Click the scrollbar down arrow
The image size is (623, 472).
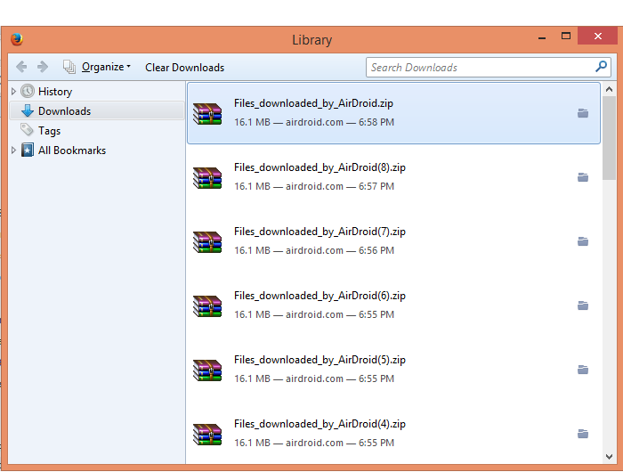pyautogui.click(x=609, y=457)
